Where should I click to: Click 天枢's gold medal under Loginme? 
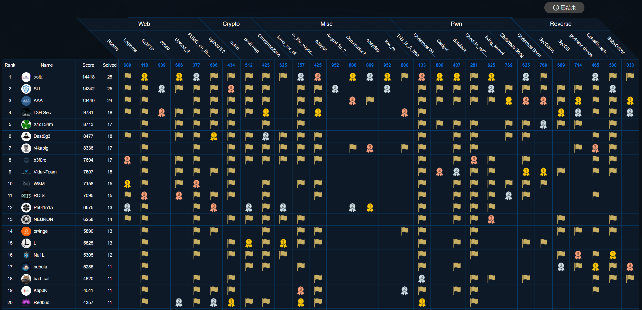(144, 77)
